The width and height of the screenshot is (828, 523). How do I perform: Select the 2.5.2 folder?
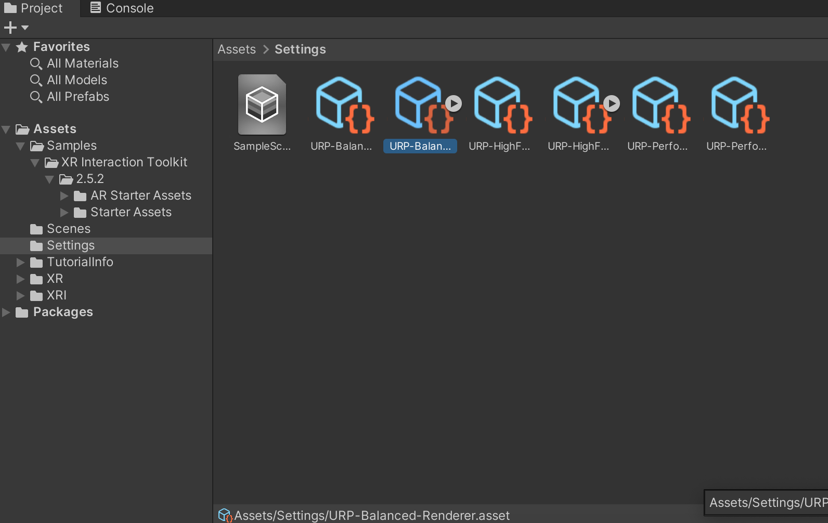point(90,179)
